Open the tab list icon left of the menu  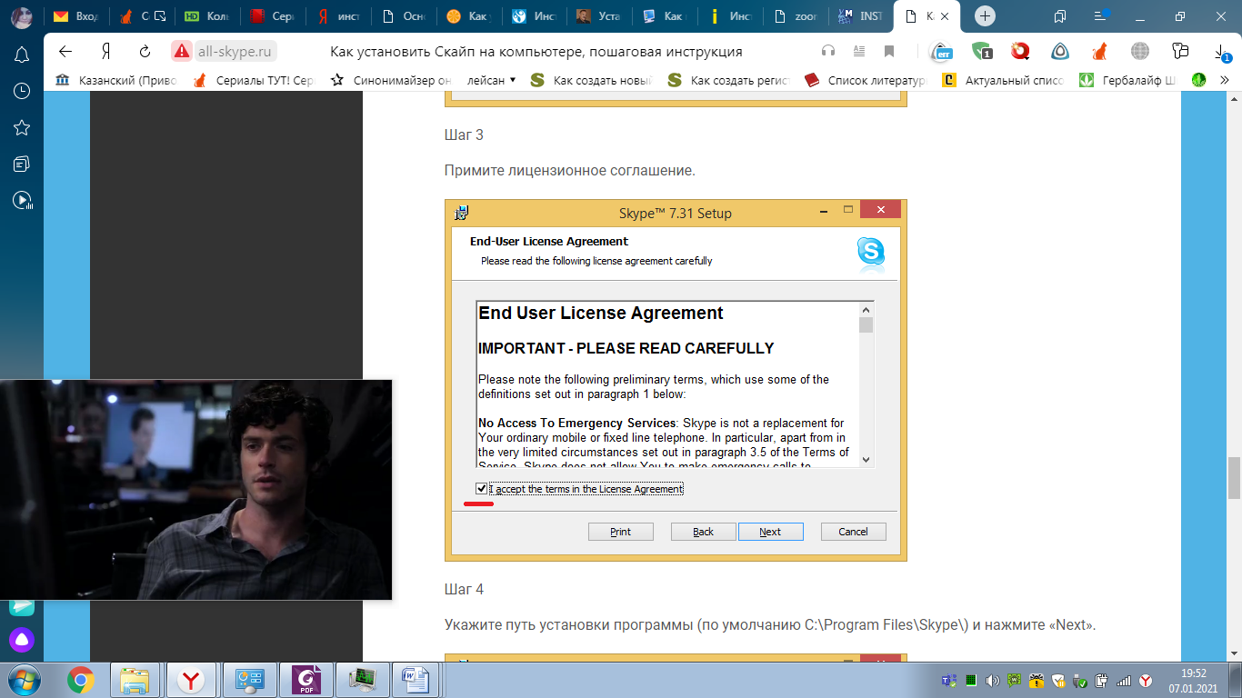[1060, 16]
